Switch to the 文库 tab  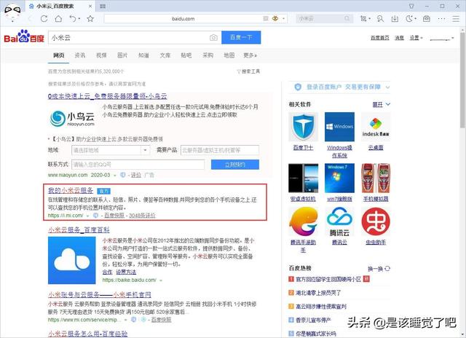165,55
